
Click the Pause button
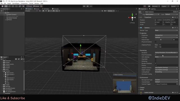pos(87,6)
